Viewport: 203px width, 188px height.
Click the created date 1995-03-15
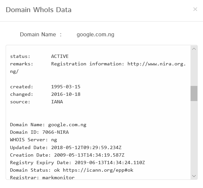click(66, 87)
